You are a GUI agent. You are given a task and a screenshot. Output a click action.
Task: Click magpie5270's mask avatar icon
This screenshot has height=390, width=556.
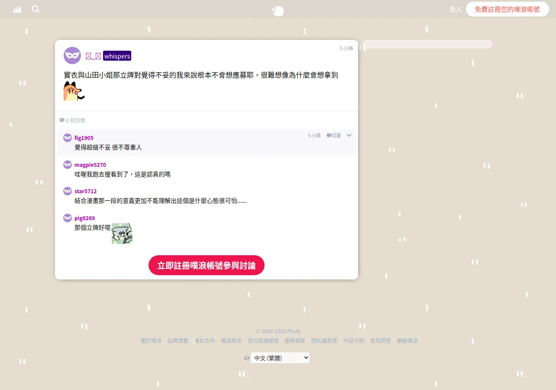click(68, 165)
